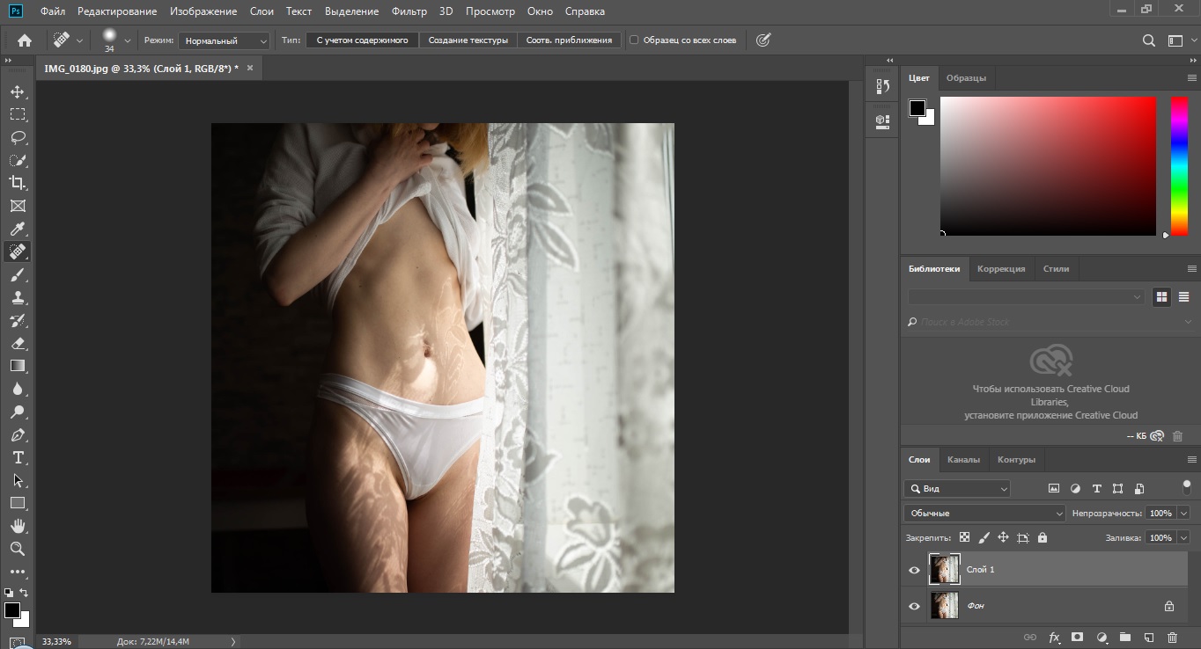Select the Horizontal Type tool
This screenshot has height=649, width=1201.
pos(18,457)
